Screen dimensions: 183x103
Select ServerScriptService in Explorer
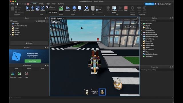coord(151,37)
